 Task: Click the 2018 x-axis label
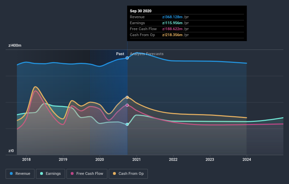pyautogui.click(x=26, y=159)
